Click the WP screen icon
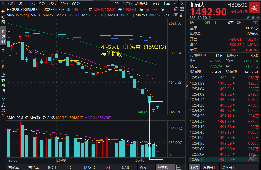Screen dimensions: 261x170 pos(182,10)
